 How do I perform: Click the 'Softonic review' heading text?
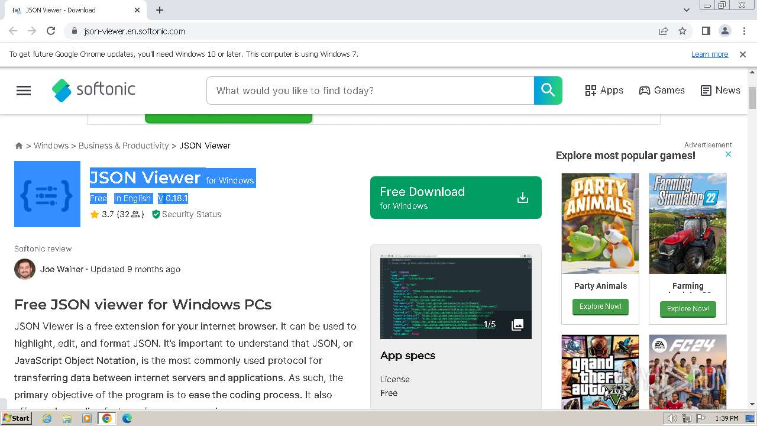tap(43, 248)
